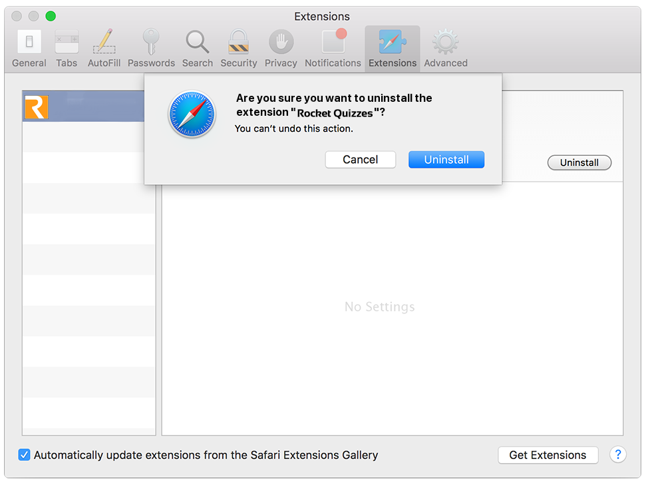Image resolution: width=652 pixels, height=485 pixels.
Task: Open the Passwords preferences pane
Action: (x=151, y=49)
